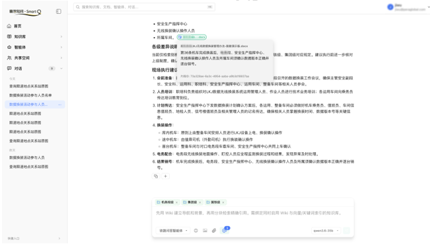Expand 快捷入口 at the sidebar bottom
The image size is (430, 246).
[x=34, y=238]
